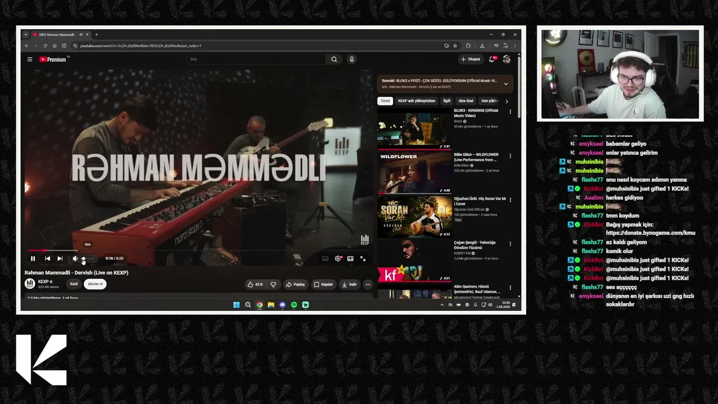
Task: Open options for Oğuzhan Ünlü cover video
Action: coord(510,200)
